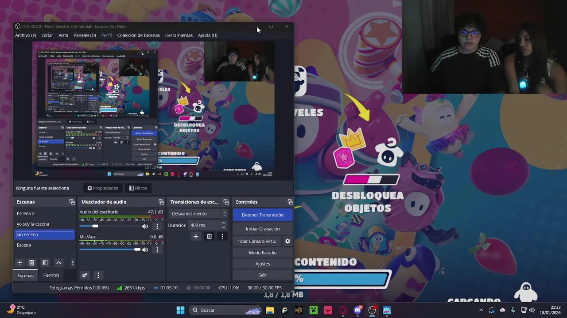Float the Escenas dock panel
The width and height of the screenshot is (567, 318).
coord(72,202)
